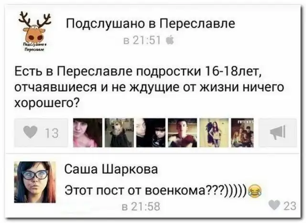Open the guy in red shirt avatar
The height and width of the screenshot is (223, 306).
tap(183, 133)
